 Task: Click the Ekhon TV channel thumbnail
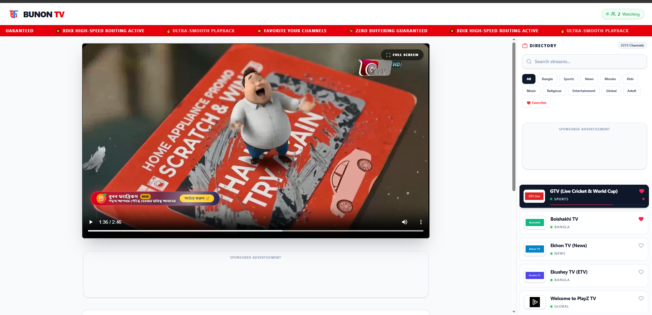[x=534, y=249]
